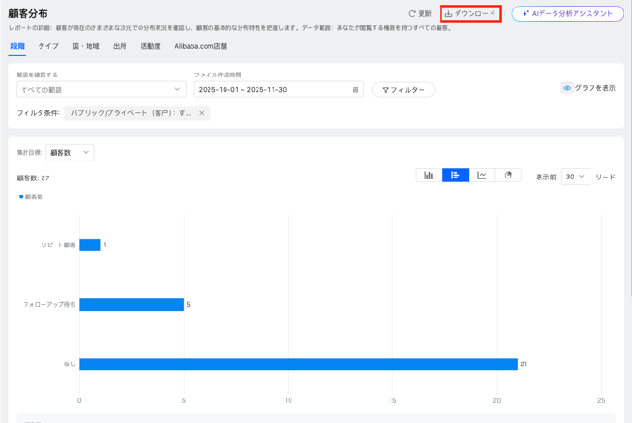The height and width of the screenshot is (423, 632).
Task: Toggle the グラフを表示 eye icon
Action: tap(567, 88)
